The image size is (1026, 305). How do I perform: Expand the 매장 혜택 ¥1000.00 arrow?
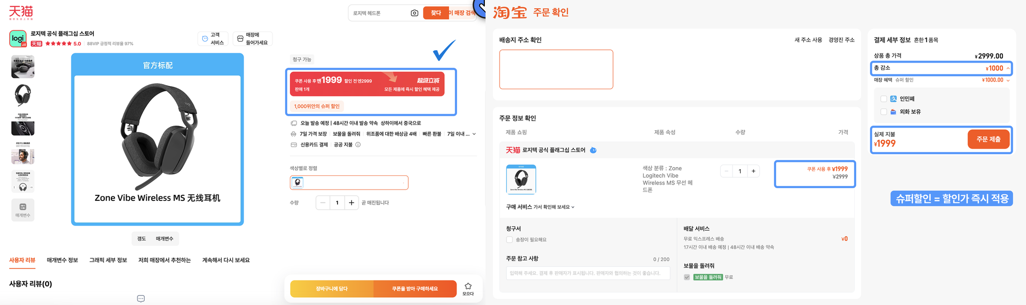point(1008,80)
